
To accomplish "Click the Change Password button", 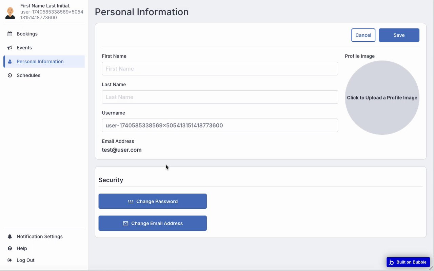I will [153, 201].
